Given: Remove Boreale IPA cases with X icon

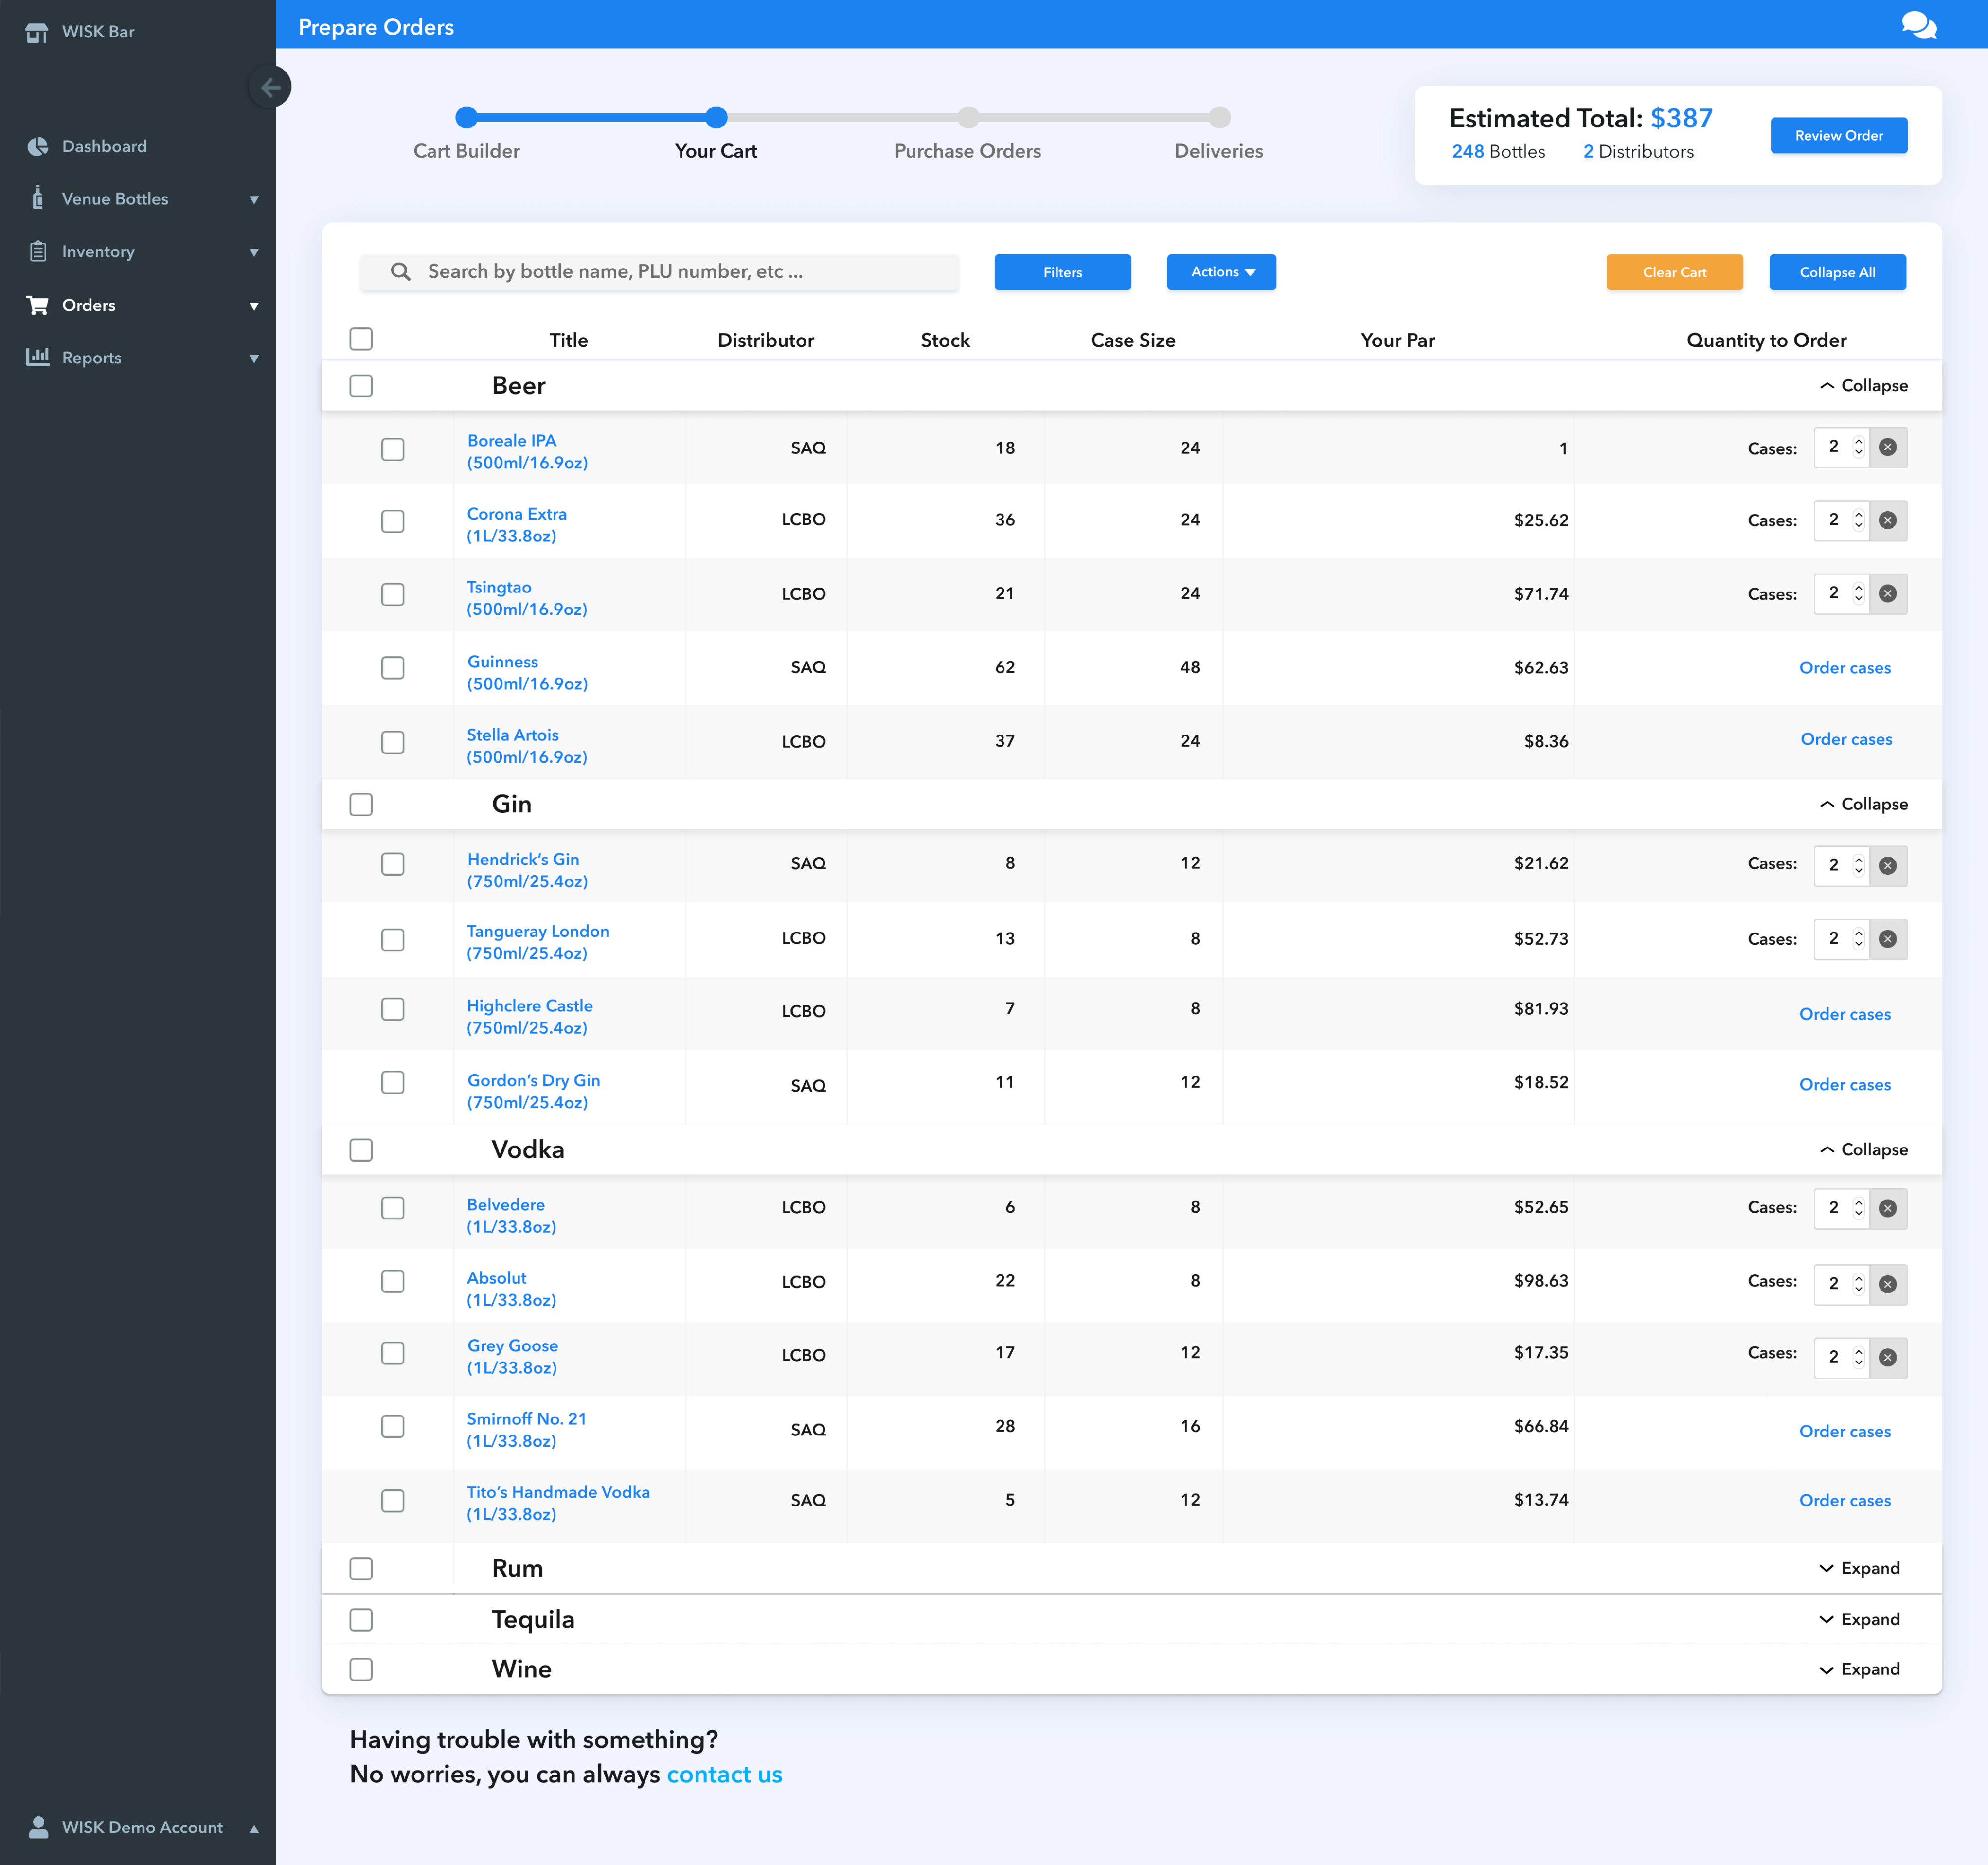Looking at the screenshot, I should pyautogui.click(x=1887, y=447).
